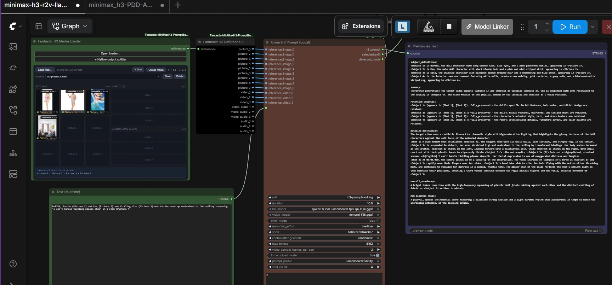Open the media assets sidebar icon
Image resolution: width=612 pixels, height=285 pixels.
pos(13,47)
